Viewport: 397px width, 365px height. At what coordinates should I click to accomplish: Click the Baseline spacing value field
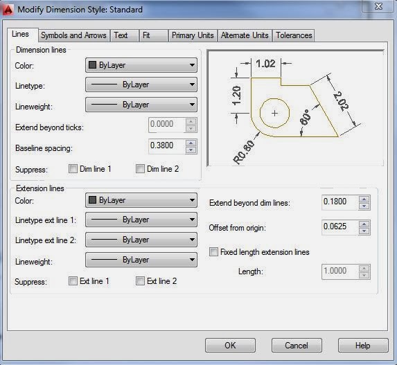(x=166, y=146)
